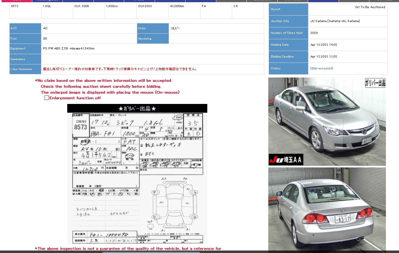Click lot number 8573 on auction sheet
This screenshot has height=253, width=399.
coord(81,127)
